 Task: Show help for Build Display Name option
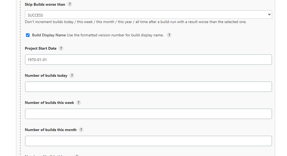[x=169, y=35]
